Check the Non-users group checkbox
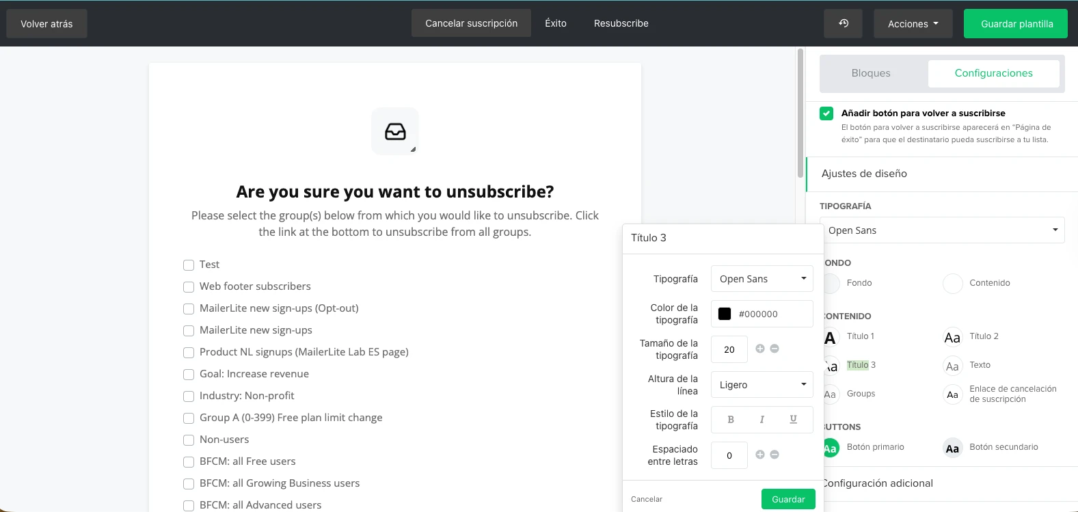Image resolution: width=1078 pixels, height=512 pixels. [x=189, y=440]
